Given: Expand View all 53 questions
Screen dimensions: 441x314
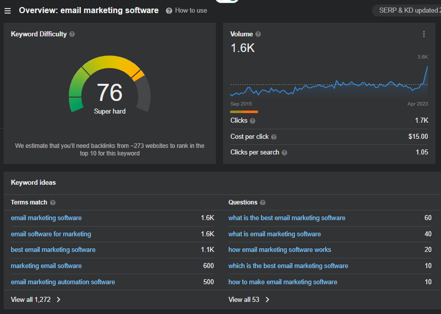Looking at the screenshot, I should pos(249,299).
